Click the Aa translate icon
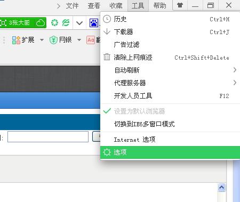Viewport: 240px width, 202px height. 91,40
